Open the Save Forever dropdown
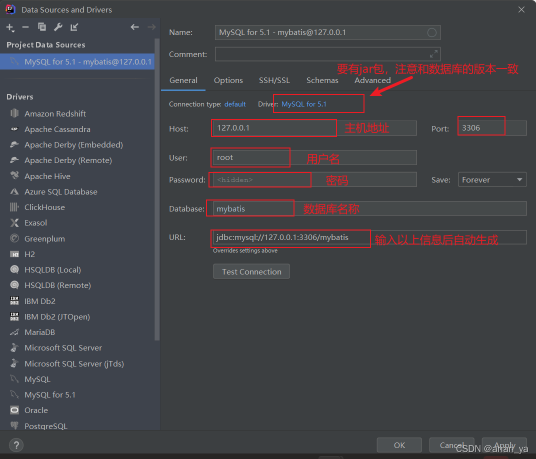 pyautogui.click(x=492, y=180)
